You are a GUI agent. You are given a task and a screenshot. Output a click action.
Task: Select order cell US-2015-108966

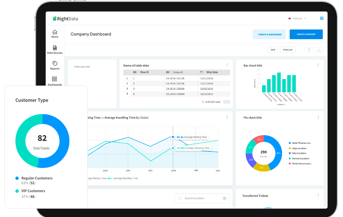click(x=175, y=94)
